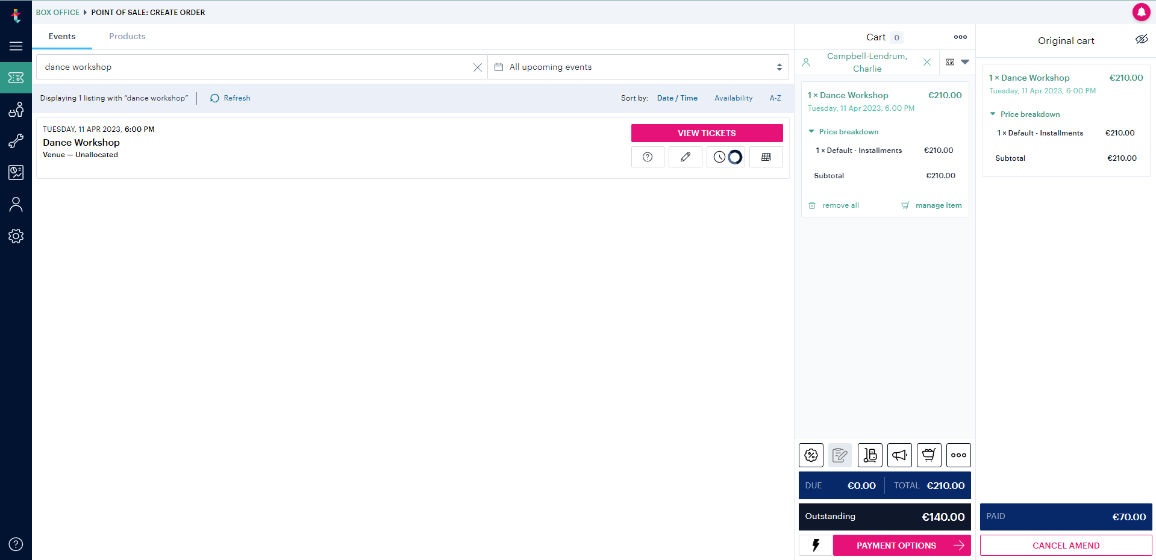1156x560 pixels.
Task: Click the VIEW TICKETS button
Action: 707,133
